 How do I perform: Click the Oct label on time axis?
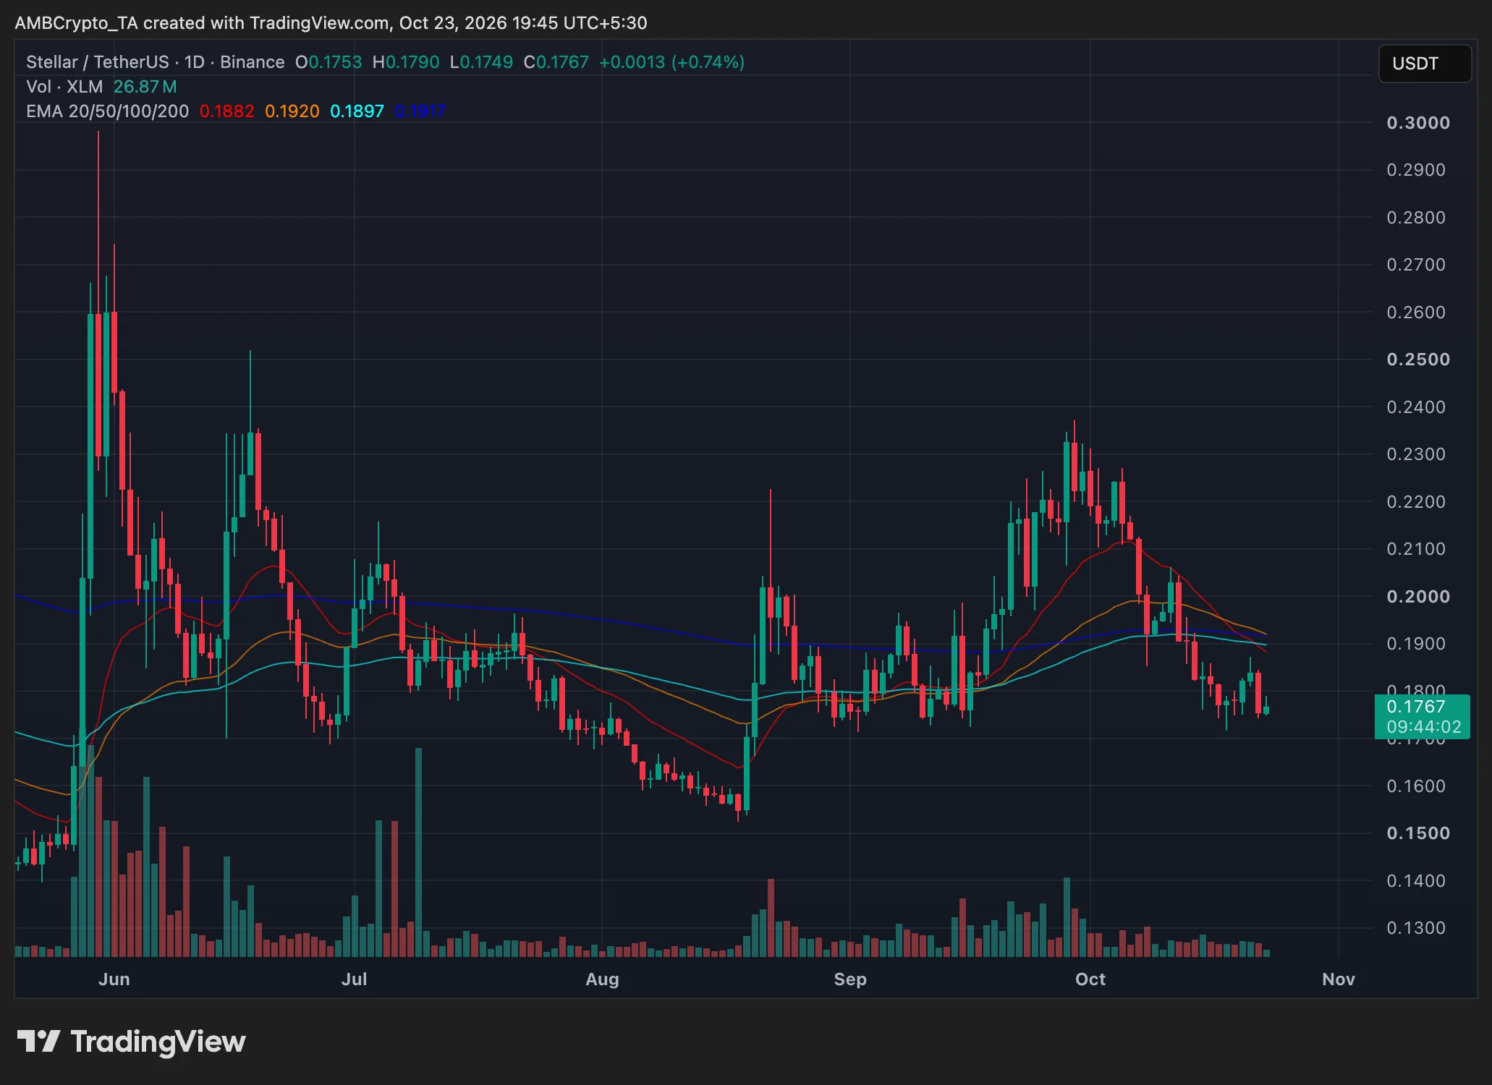(x=1090, y=979)
